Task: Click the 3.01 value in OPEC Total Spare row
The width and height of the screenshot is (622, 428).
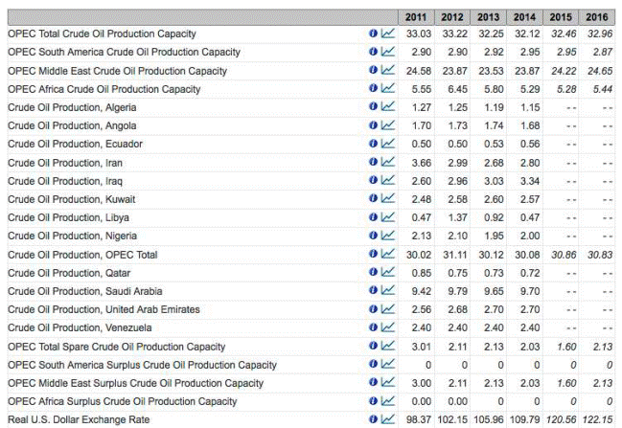Action: [422, 347]
